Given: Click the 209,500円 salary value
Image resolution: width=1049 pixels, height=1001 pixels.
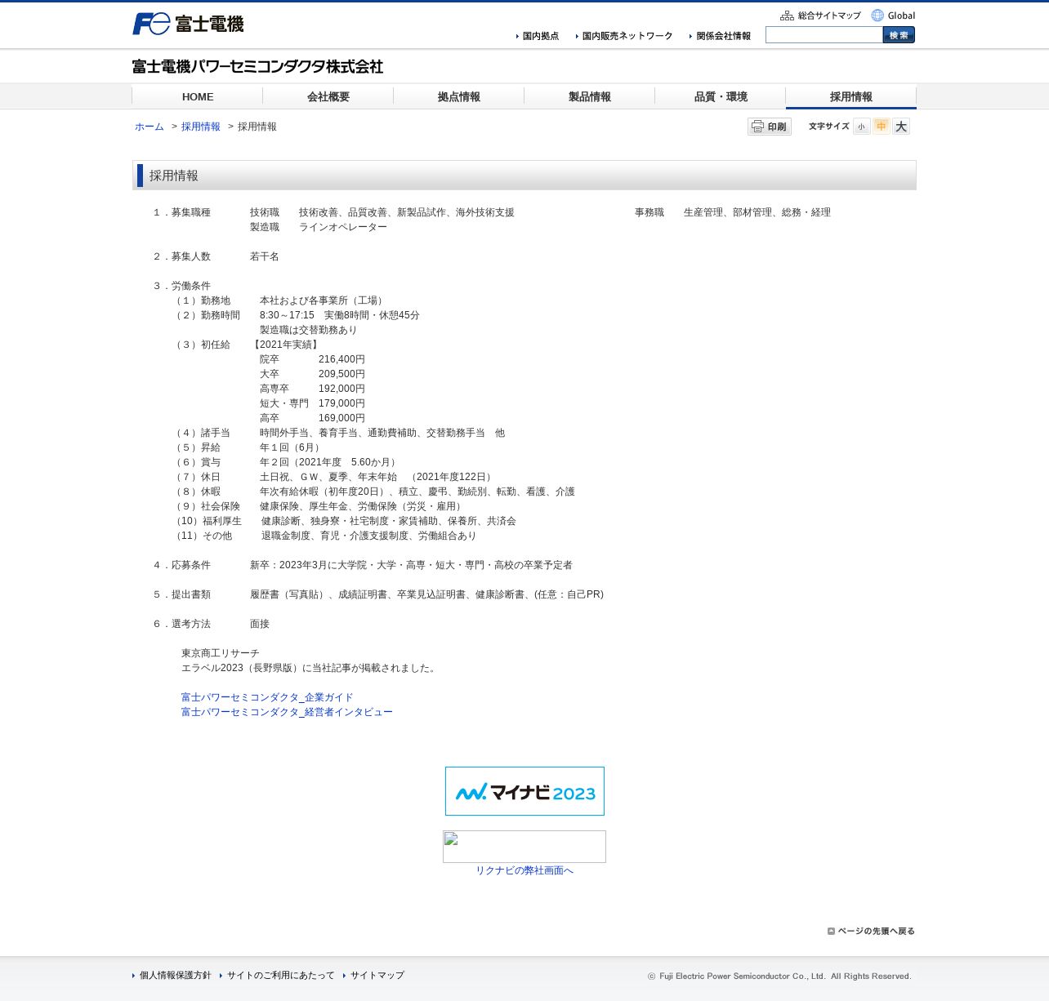Looking at the screenshot, I should point(341,374).
